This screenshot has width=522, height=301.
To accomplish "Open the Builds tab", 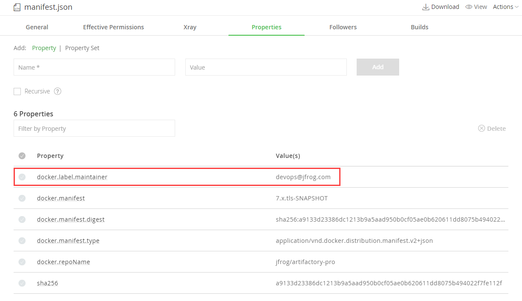I will point(419,27).
